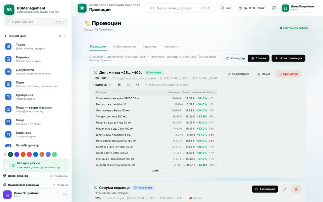Select the periwinkle theme swatch
Image resolution: width=323 pixels, height=202 pixels.
pos(48,155)
